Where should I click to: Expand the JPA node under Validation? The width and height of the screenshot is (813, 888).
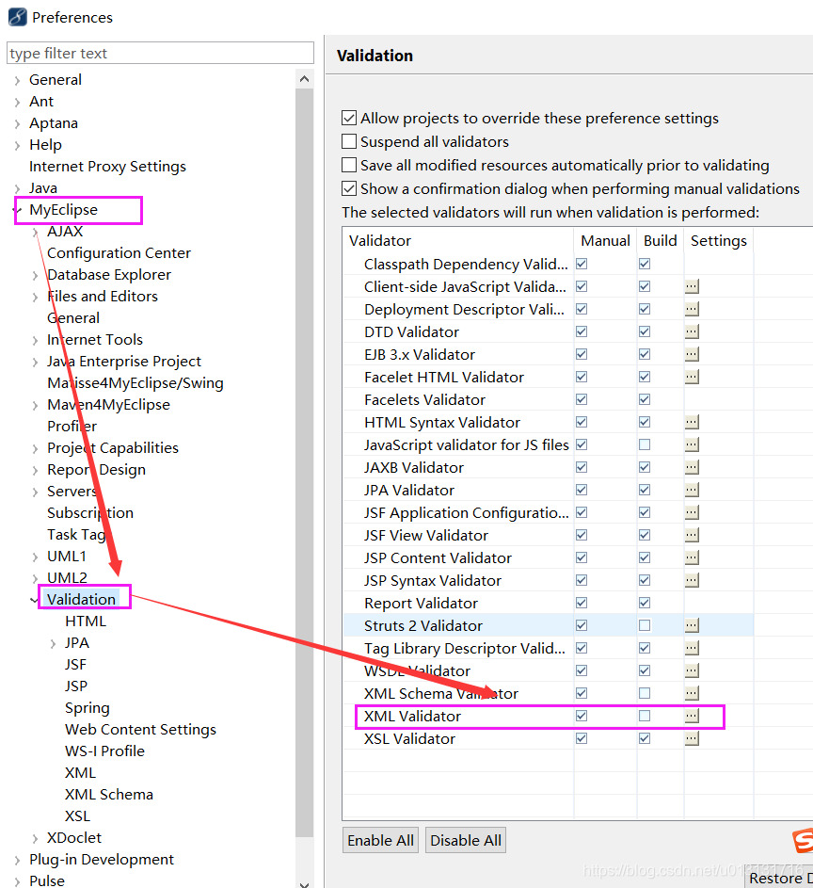[x=53, y=643]
